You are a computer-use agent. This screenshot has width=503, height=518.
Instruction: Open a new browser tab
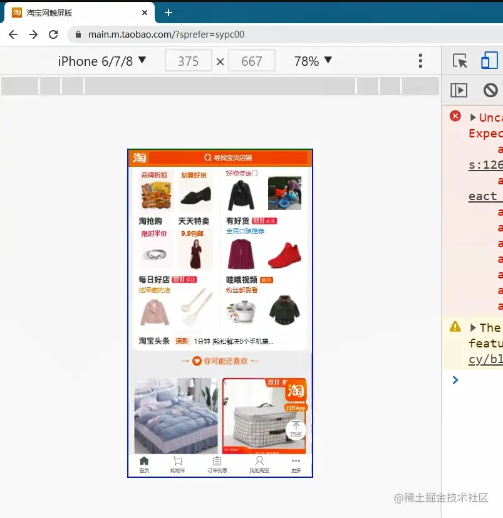[x=169, y=13]
